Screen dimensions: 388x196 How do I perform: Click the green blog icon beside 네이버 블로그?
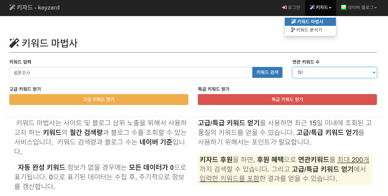coord(343,7)
